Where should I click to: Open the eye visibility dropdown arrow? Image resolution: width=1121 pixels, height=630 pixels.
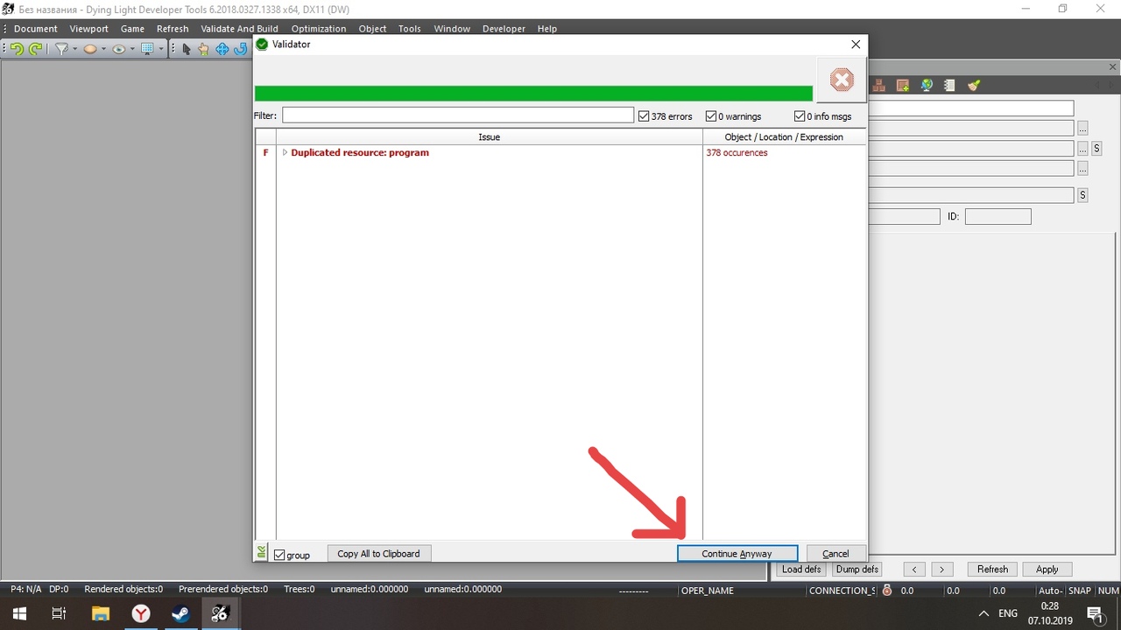(x=132, y=49)
